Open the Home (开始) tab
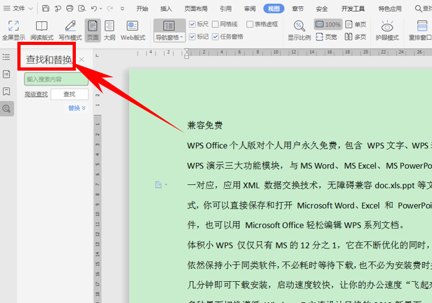 pos(142,9)
